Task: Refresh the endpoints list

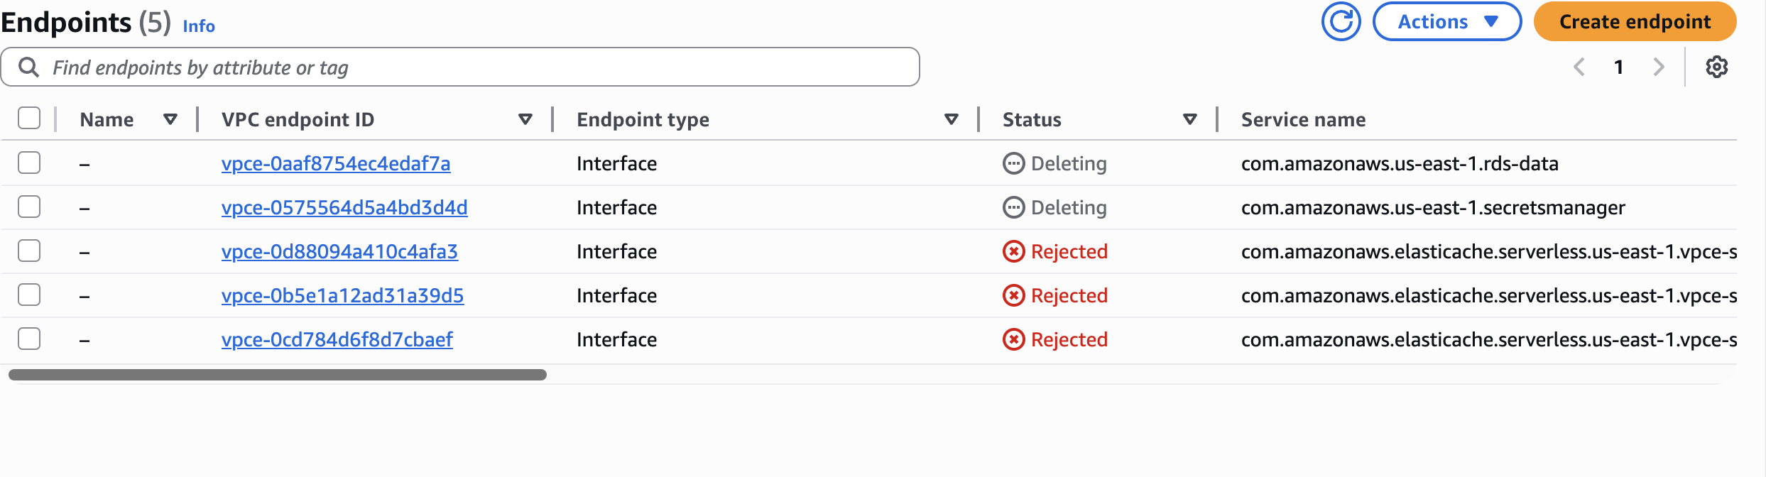Action: coord(1341,21)
